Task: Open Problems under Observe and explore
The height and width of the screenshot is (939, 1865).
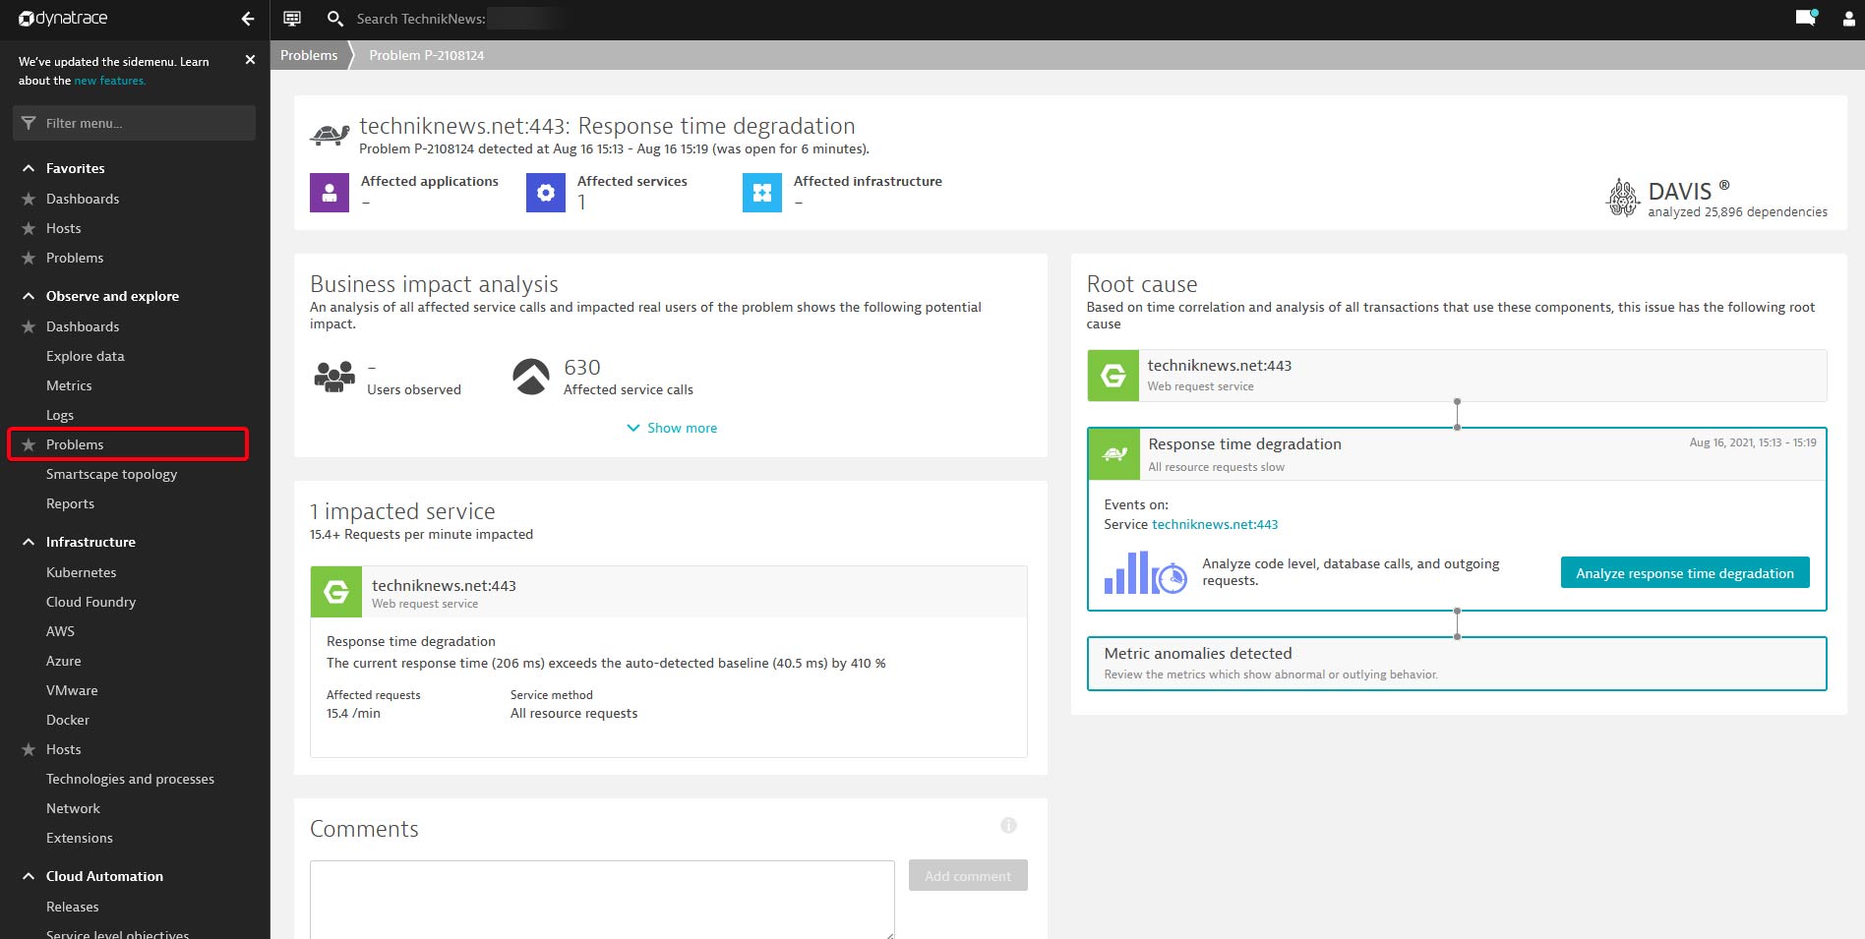Action: tap(75, 444)
